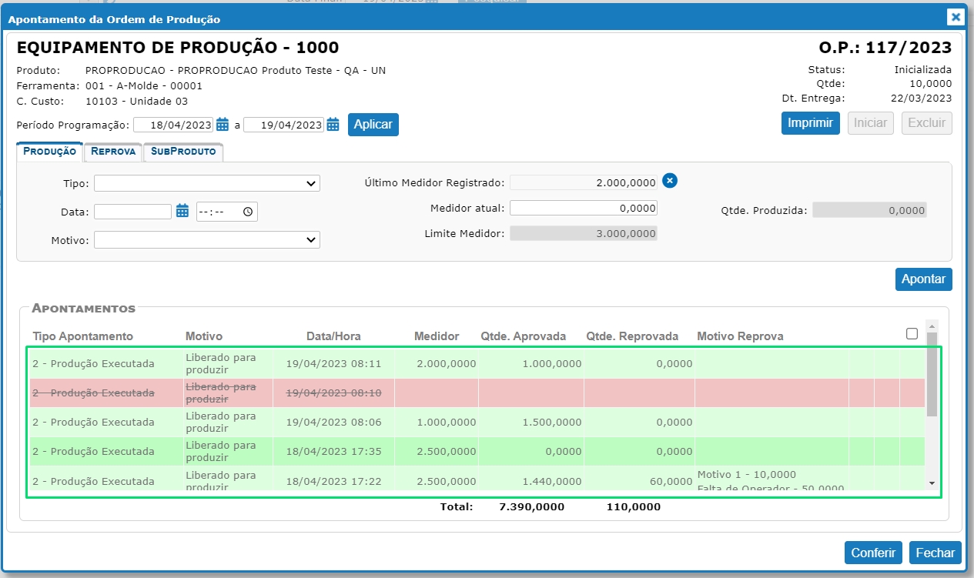Focus the period end date field 19/04/2023
Viewport: 974px width, 578px height.
(284, 125)
